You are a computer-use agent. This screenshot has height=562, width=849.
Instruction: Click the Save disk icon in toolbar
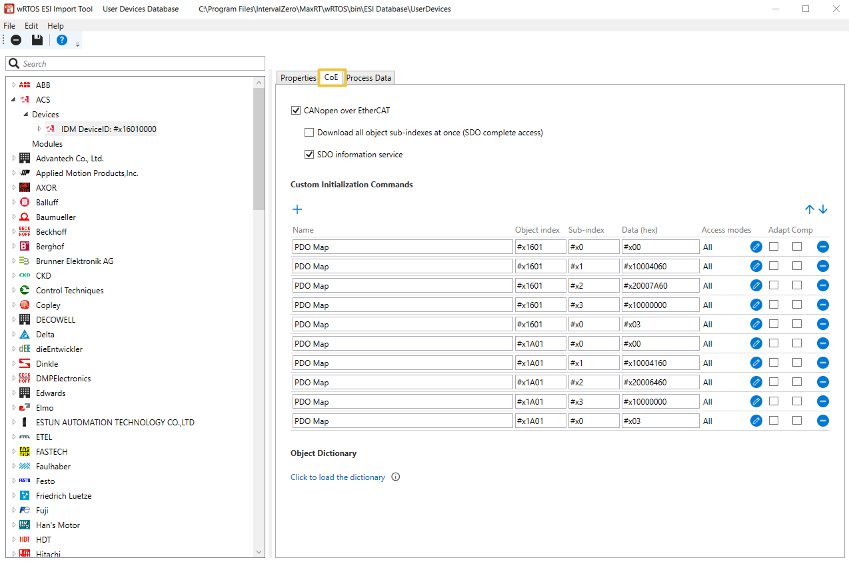pyautogui.click(x=37, y=40)
